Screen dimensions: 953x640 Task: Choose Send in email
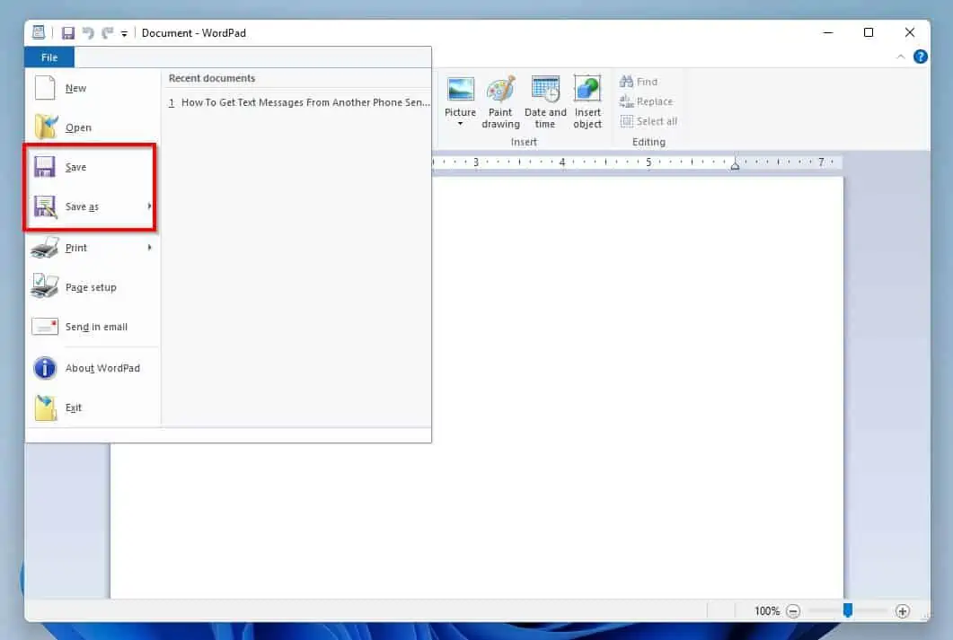tap(93, 327)
